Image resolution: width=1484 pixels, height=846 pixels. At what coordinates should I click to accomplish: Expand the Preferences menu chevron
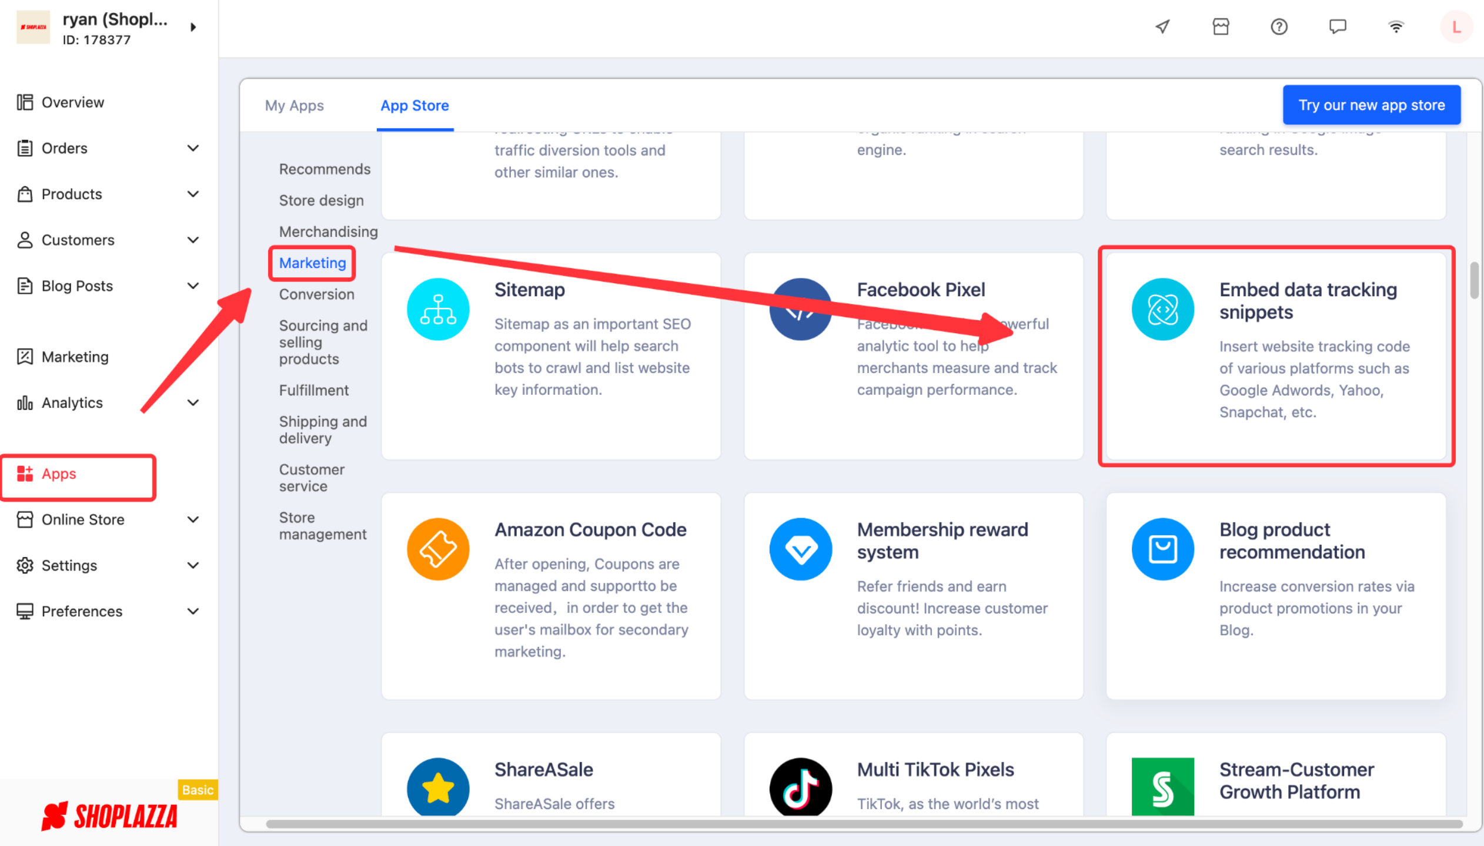(193, 611)
